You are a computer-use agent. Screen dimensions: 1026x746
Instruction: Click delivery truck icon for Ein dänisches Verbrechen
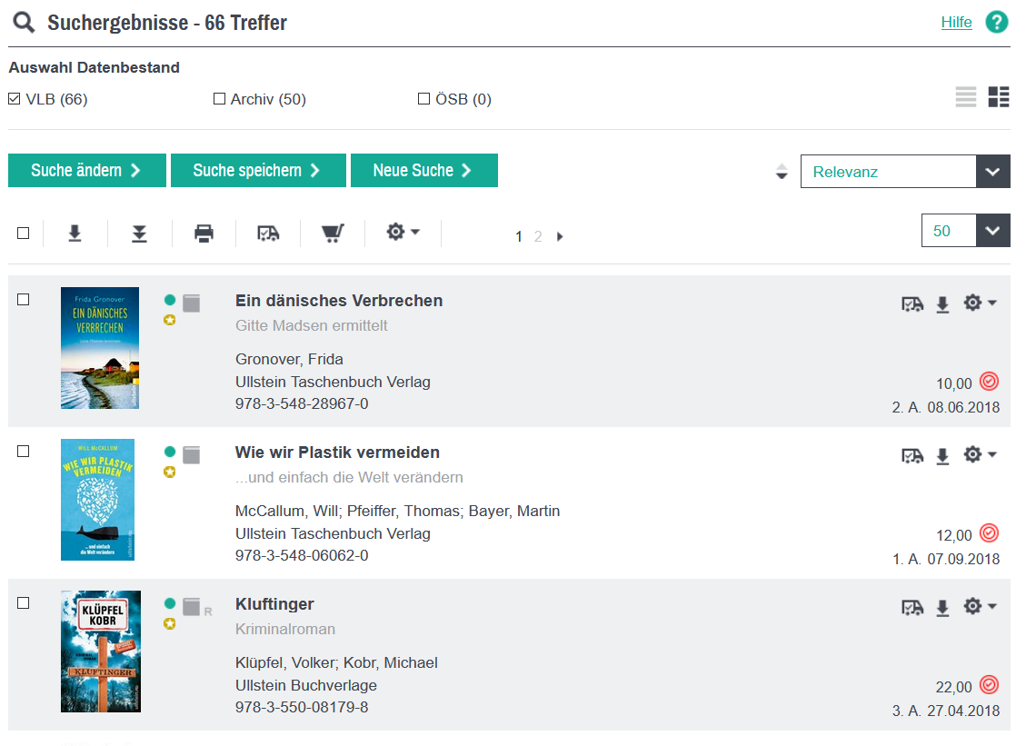tap(912, 304)
